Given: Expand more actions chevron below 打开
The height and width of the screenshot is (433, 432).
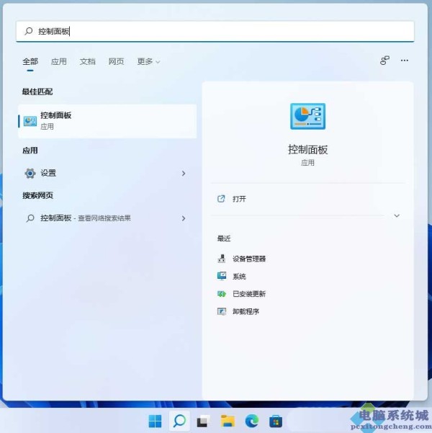Looking at the screenshot, I should pos(397,215).
